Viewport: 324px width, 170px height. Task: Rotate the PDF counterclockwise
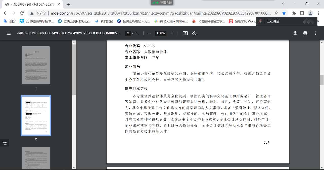pos(194,33)
